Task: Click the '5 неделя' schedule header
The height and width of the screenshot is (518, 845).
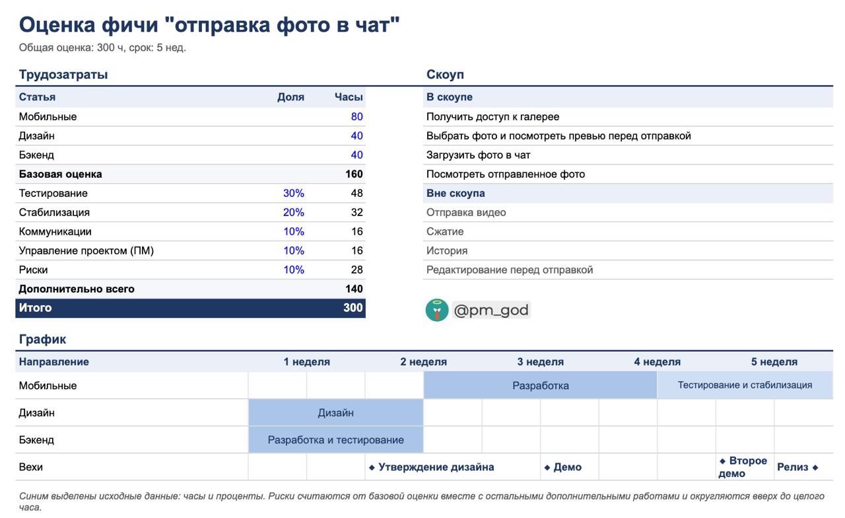Action: [x=774, y=362]
